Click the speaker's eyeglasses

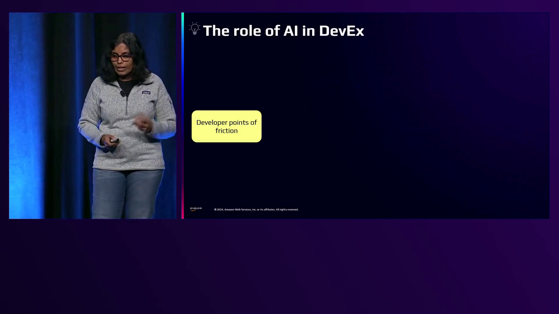click(x=121, y=57)
